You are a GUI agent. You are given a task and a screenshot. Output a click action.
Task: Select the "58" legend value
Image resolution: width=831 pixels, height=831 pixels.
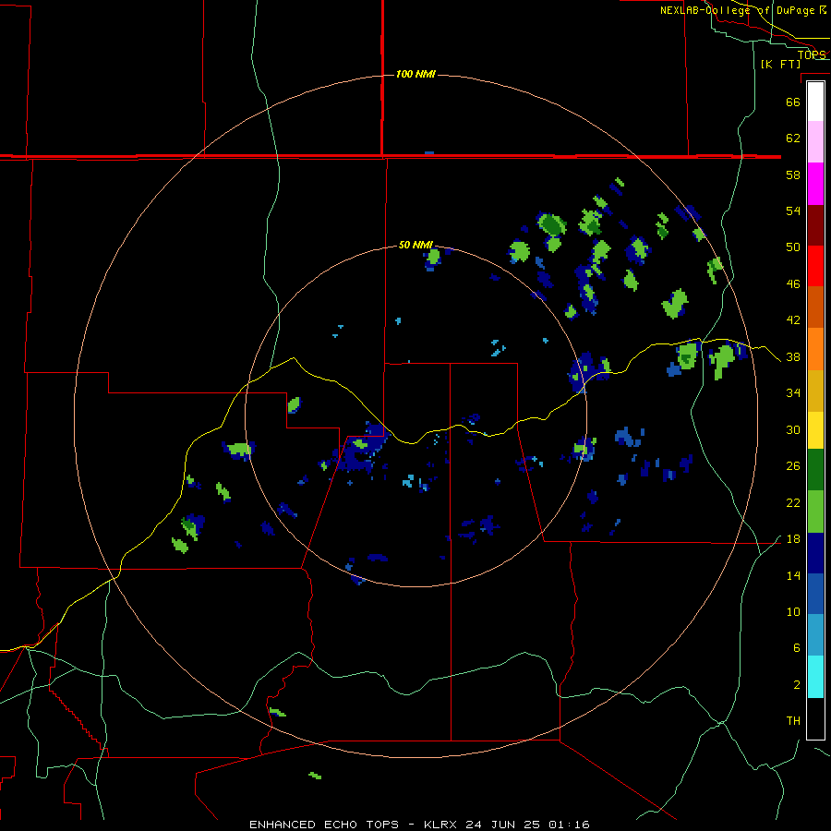793,175
